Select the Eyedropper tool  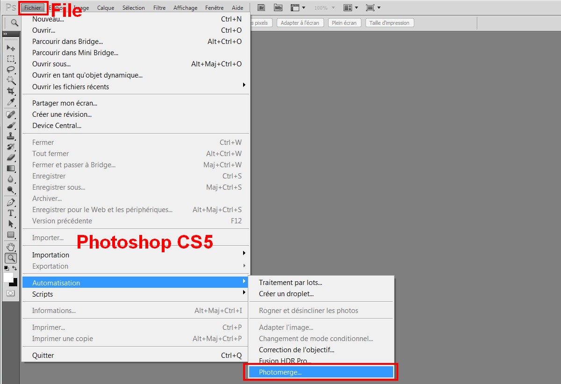11,102
